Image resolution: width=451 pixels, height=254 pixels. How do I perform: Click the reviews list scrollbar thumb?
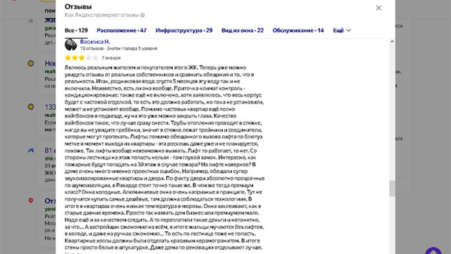(x=392, y=188)
